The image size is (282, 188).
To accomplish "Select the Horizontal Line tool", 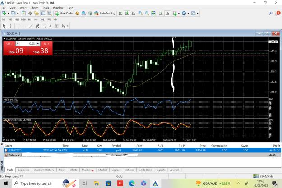I will pyautogui.click(x=25, y=26).
